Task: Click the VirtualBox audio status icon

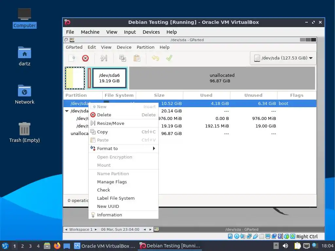Action: pos(243,236)
